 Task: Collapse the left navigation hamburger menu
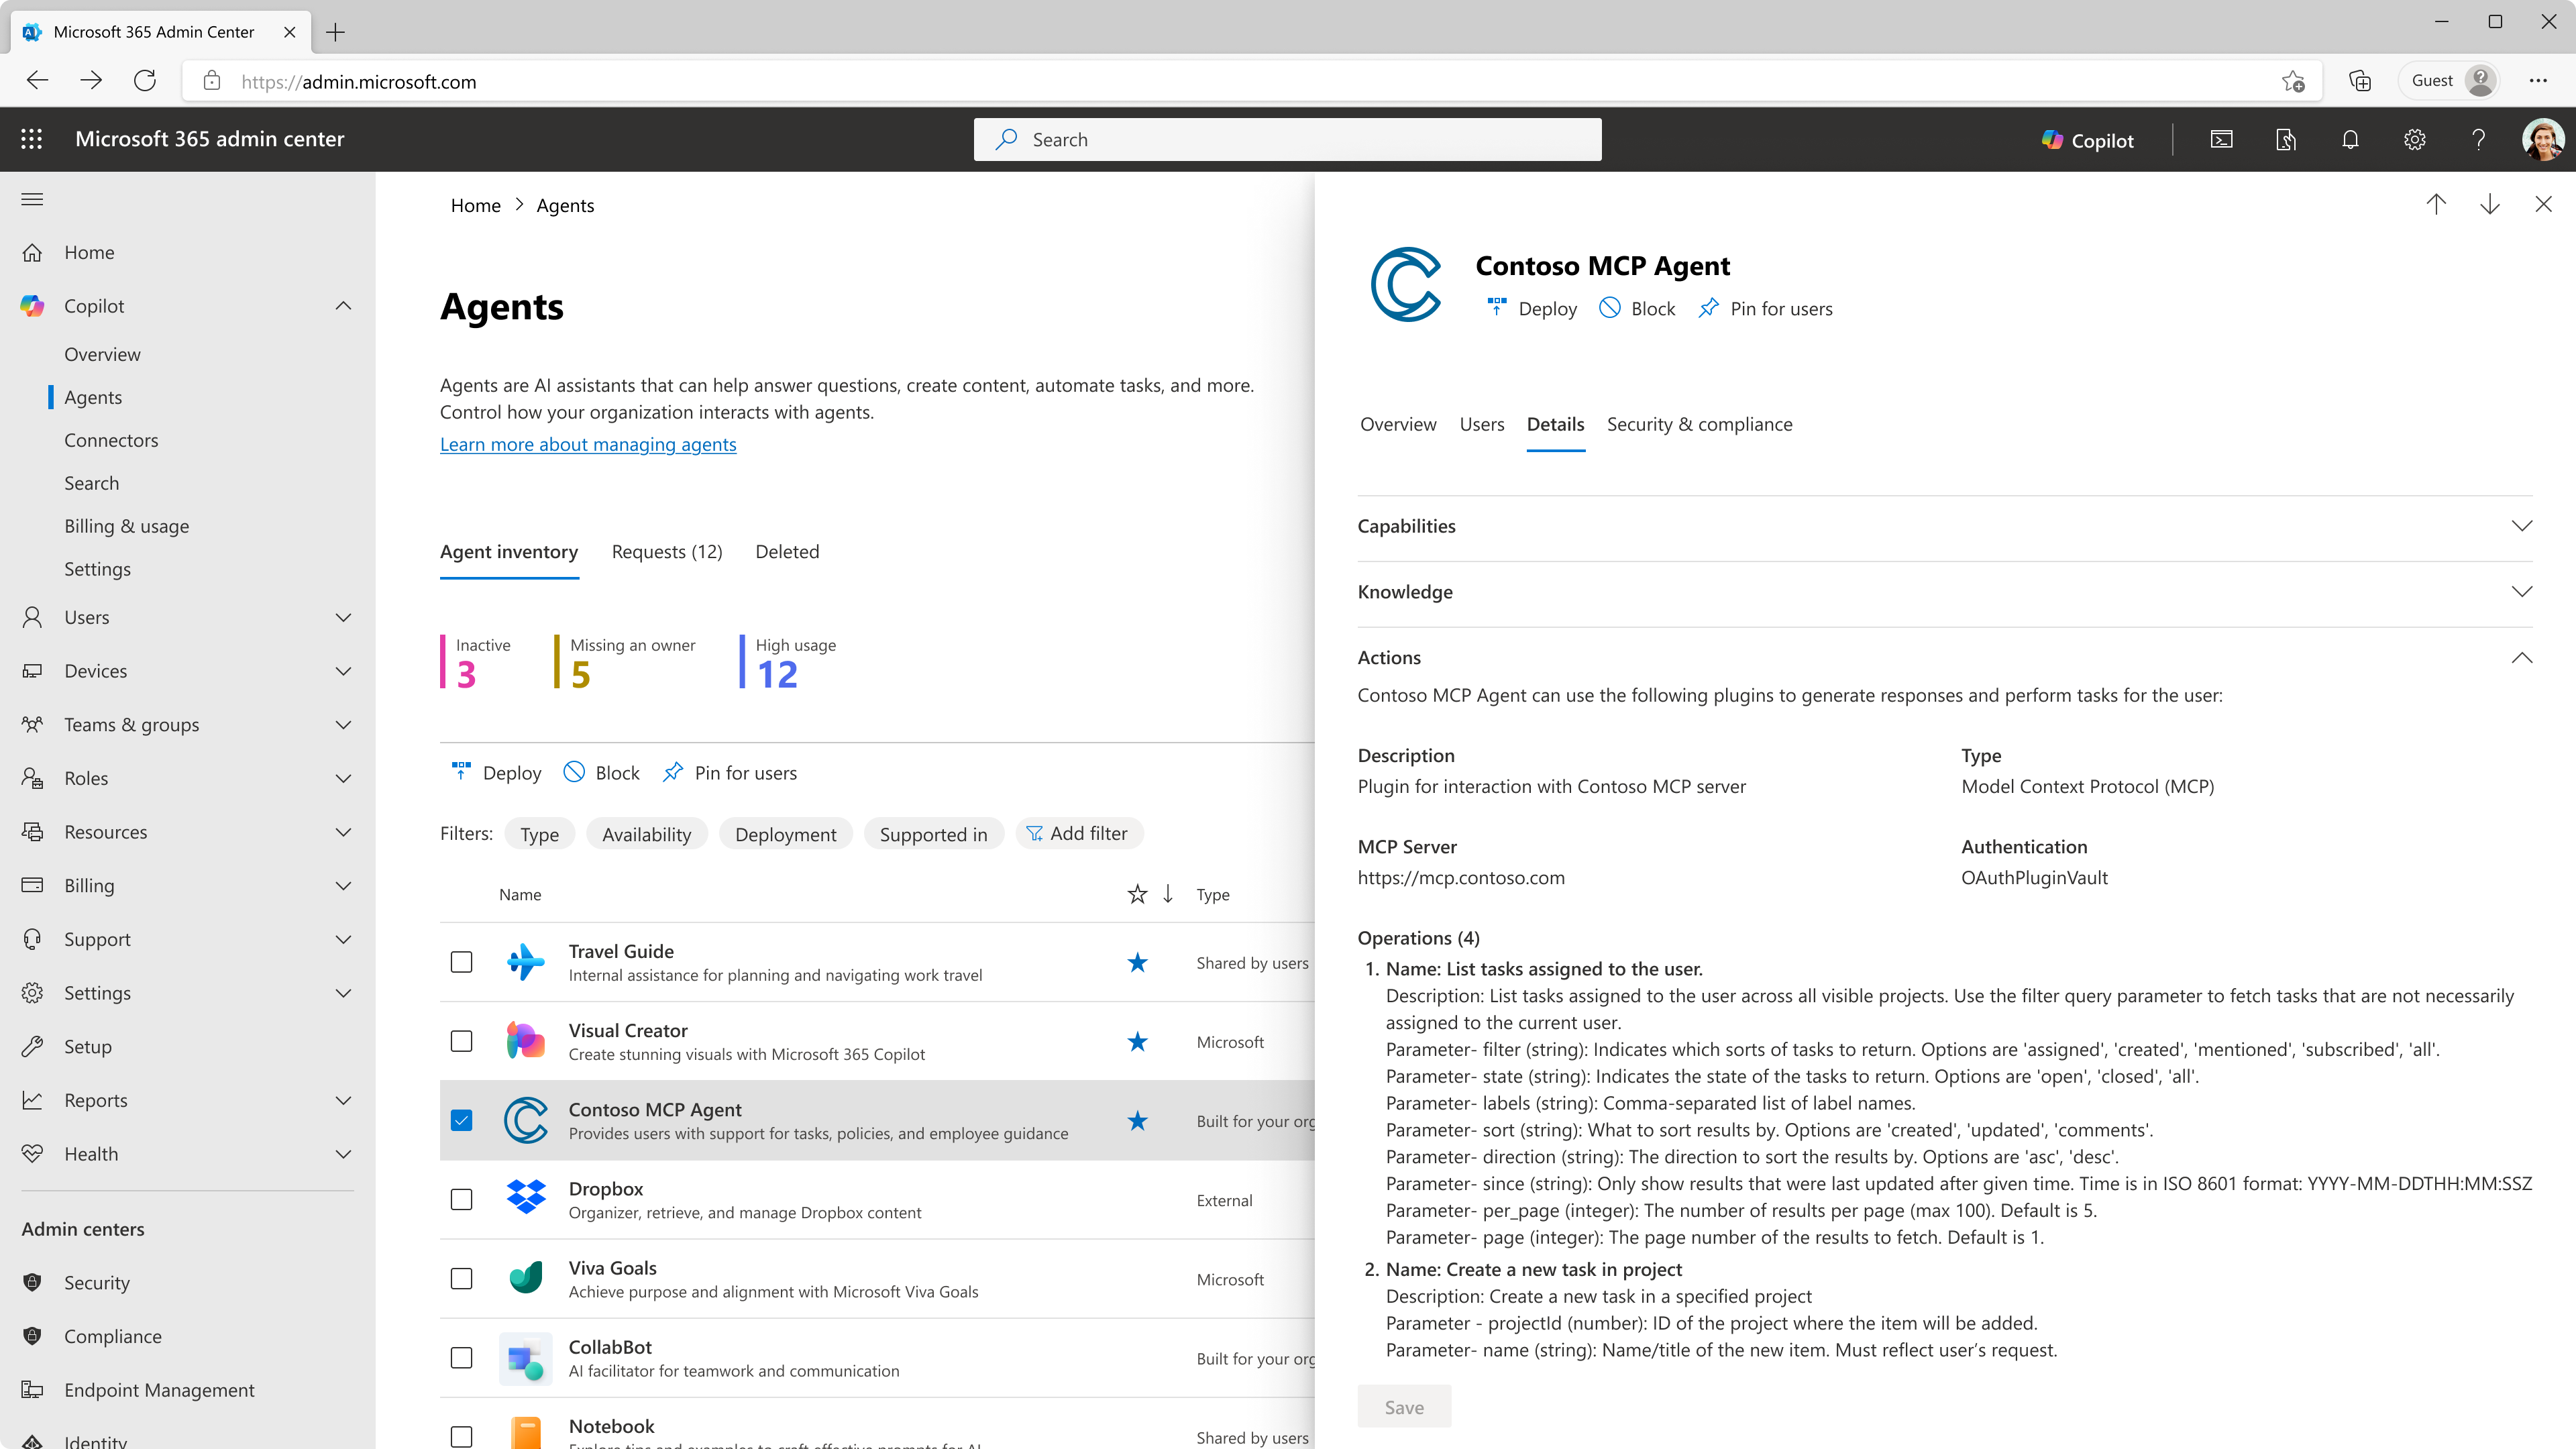point(32,199)
